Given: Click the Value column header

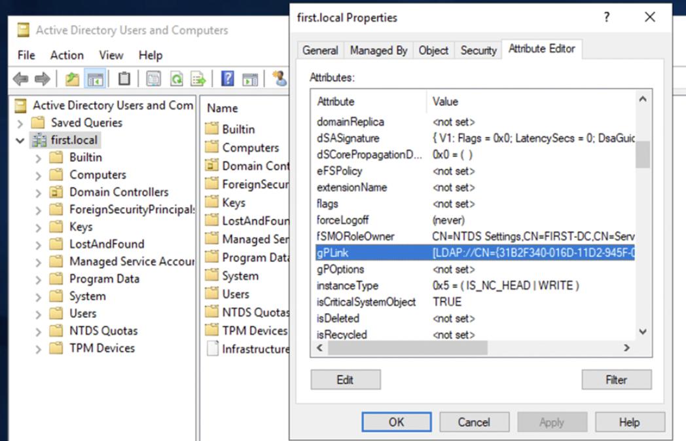Looking at the screenshot, I should 531,102.
